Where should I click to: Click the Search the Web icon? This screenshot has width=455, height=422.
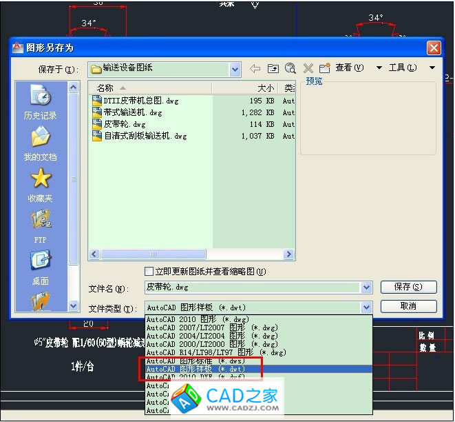point(290,68)
